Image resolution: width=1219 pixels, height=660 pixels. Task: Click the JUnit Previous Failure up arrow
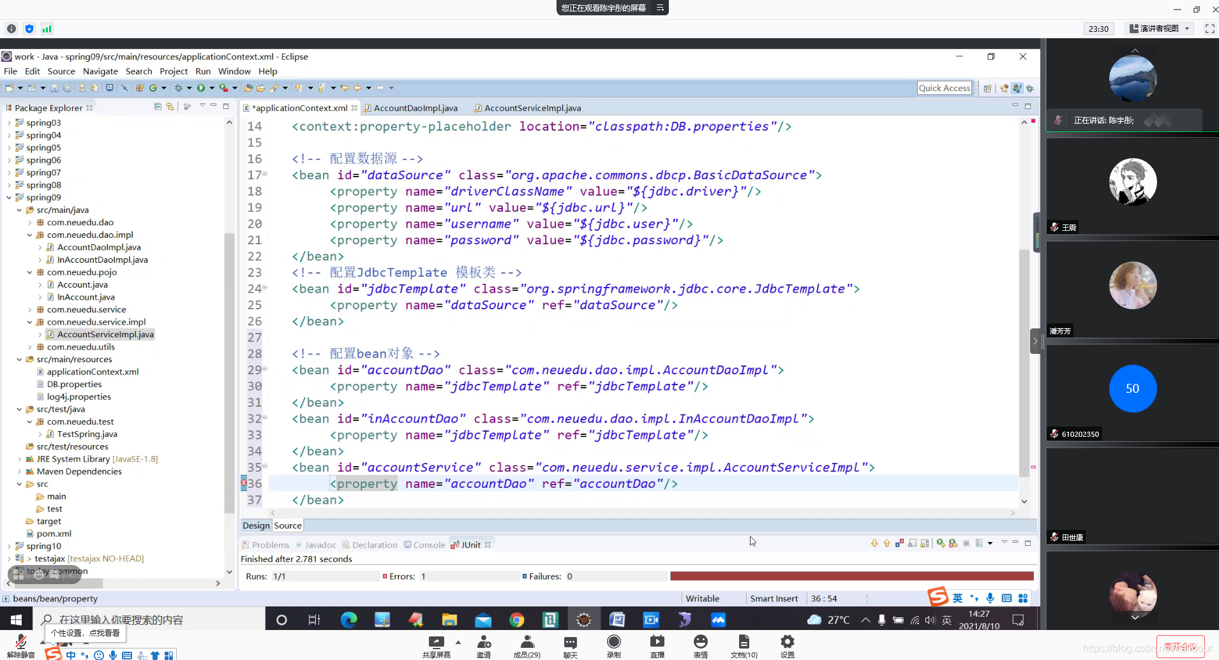[887, 543]
